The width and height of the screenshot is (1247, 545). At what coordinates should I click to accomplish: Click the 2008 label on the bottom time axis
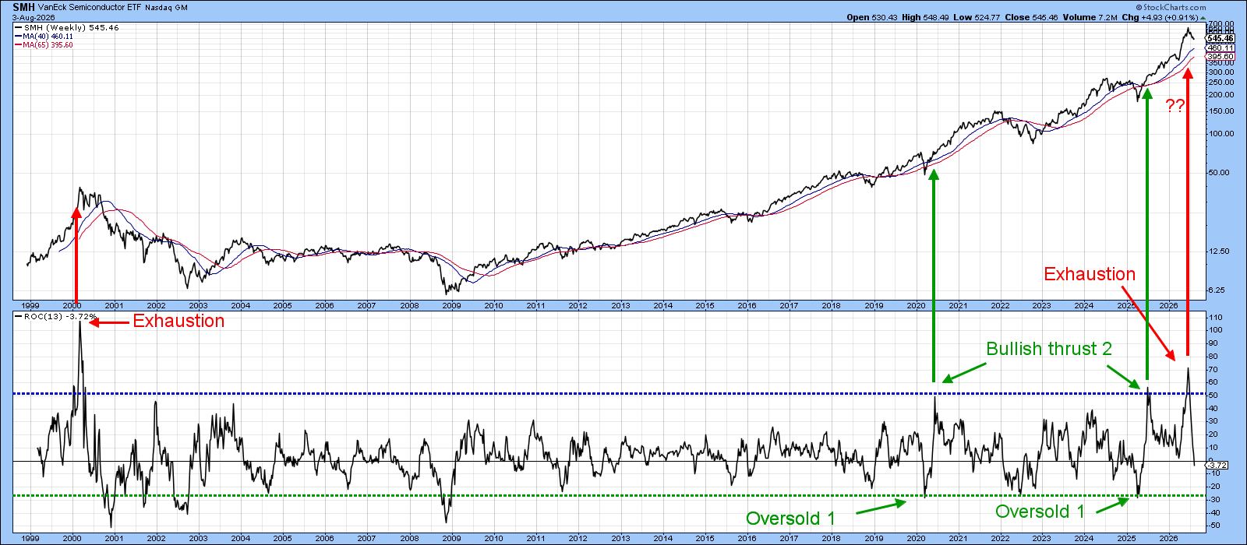coord(409,538)
